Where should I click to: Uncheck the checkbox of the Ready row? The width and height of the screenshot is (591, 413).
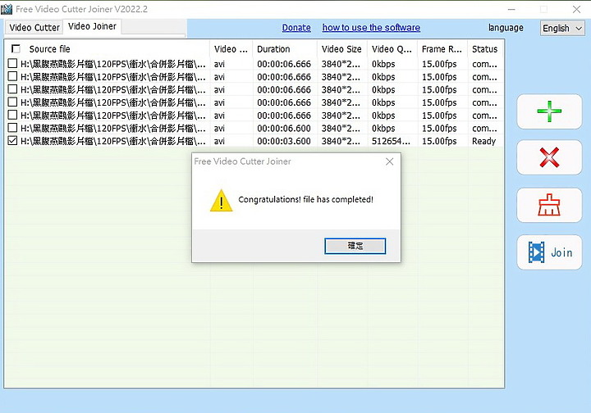(x=12, y=141)
